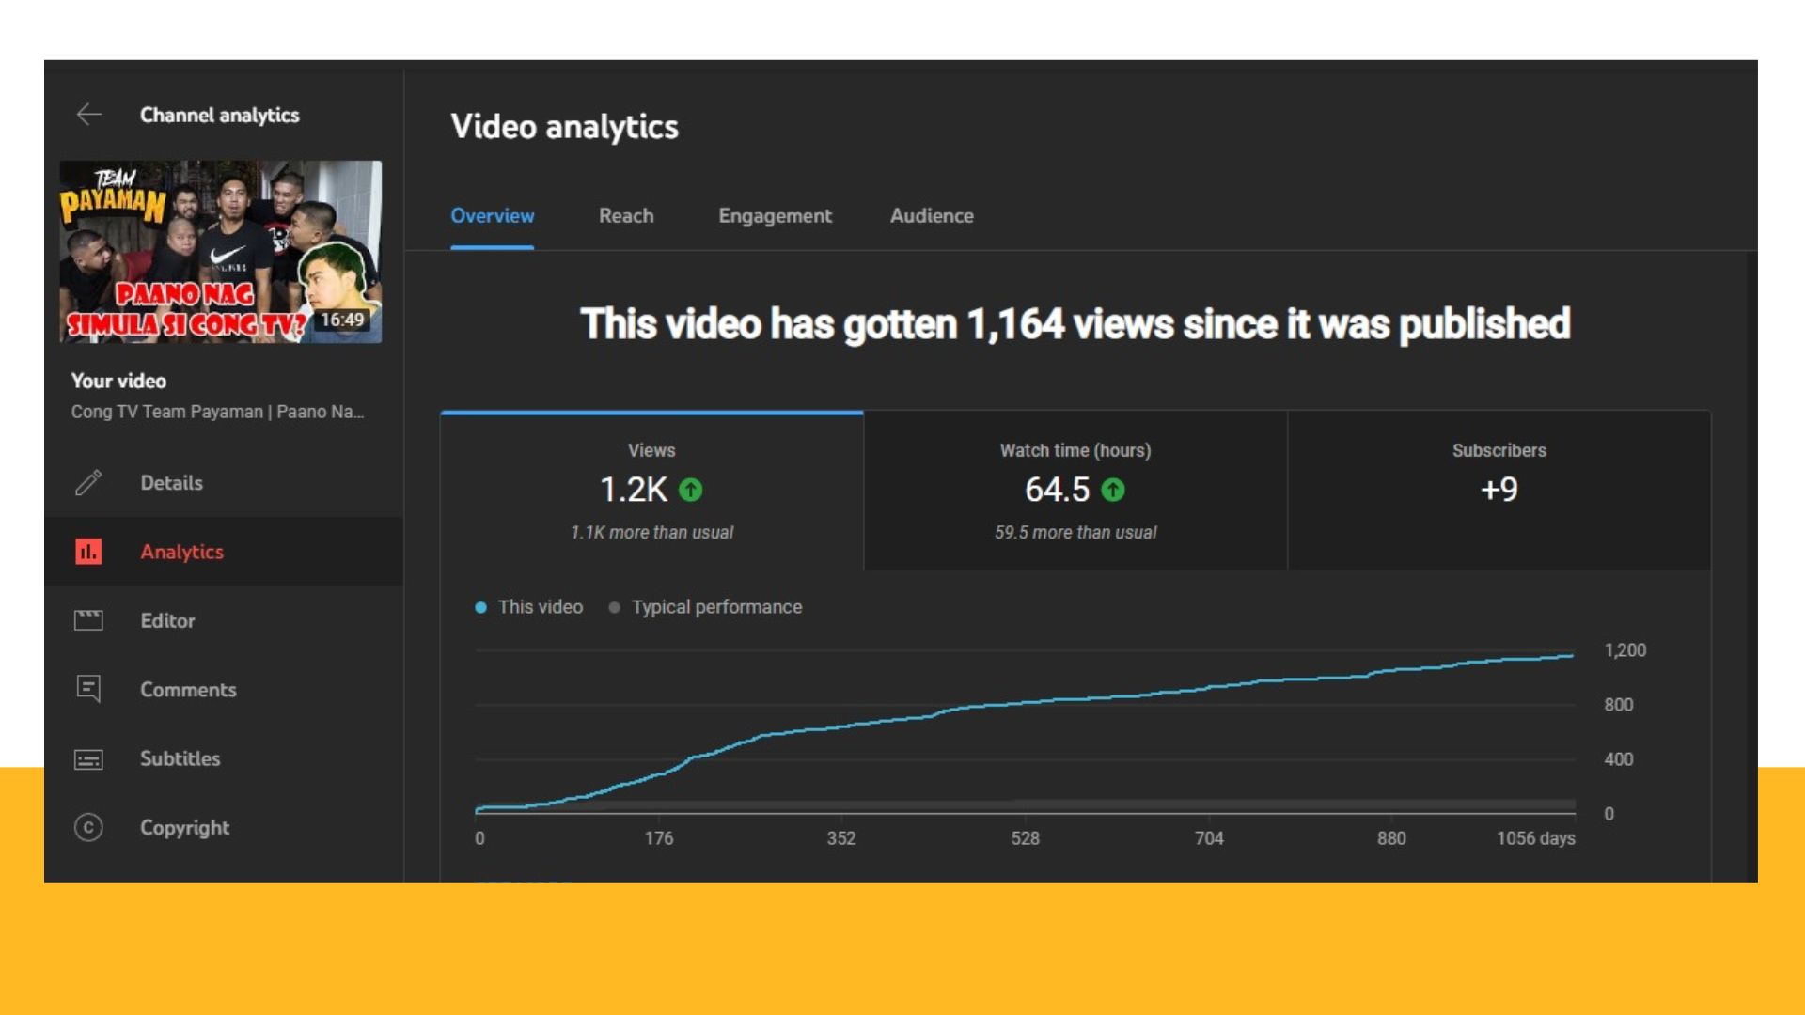
Task: Switch to the Reach tab
Action: tap(626, 215)
